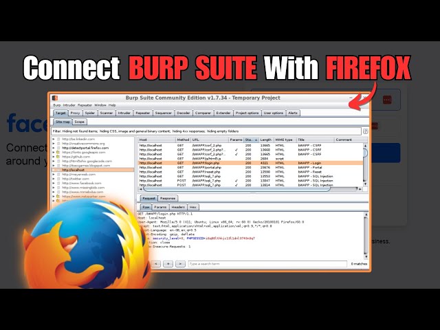Click the next match arrow button
Image resolution: width=440 pixels, height=330 pixels.
180,264
